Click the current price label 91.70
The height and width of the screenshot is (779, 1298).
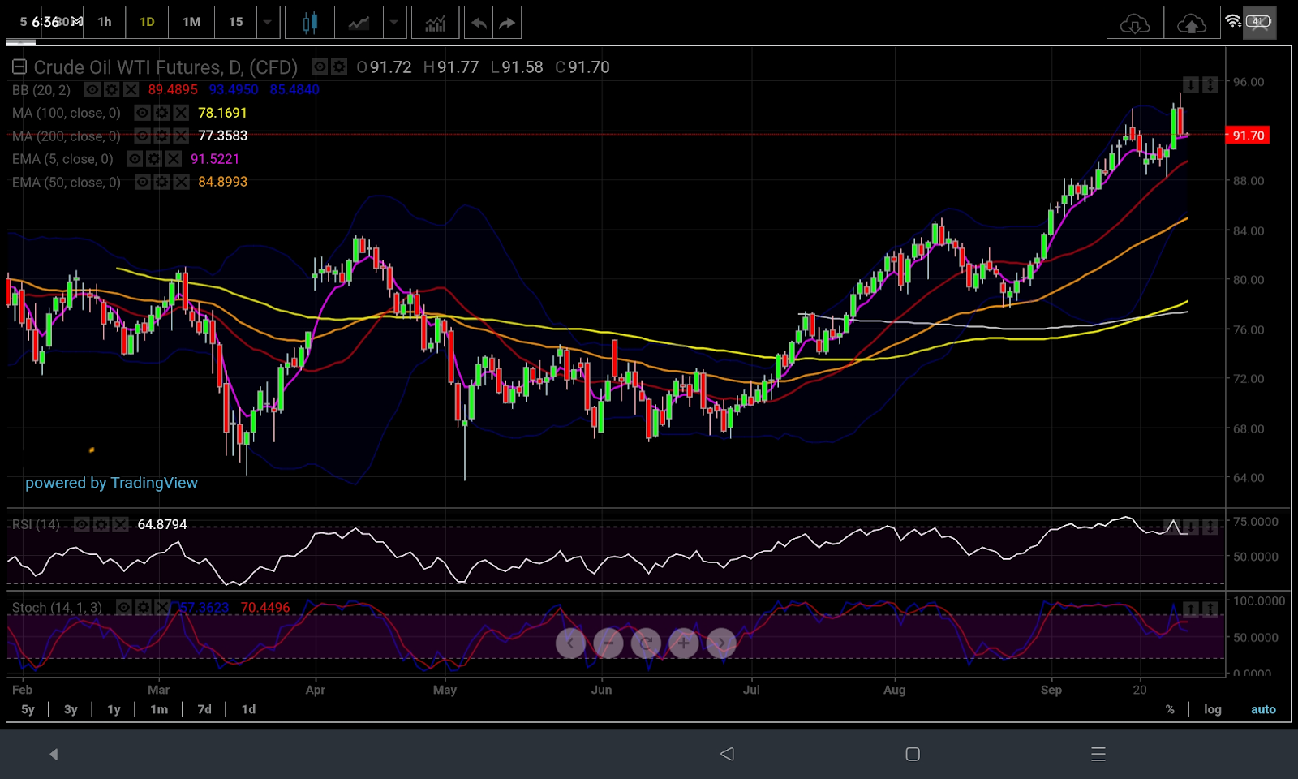point(1248,136)
